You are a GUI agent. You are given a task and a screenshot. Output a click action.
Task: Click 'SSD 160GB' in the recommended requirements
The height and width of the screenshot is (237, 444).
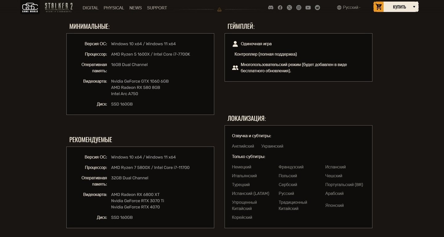pyautogui.click(x=122, y=218)
